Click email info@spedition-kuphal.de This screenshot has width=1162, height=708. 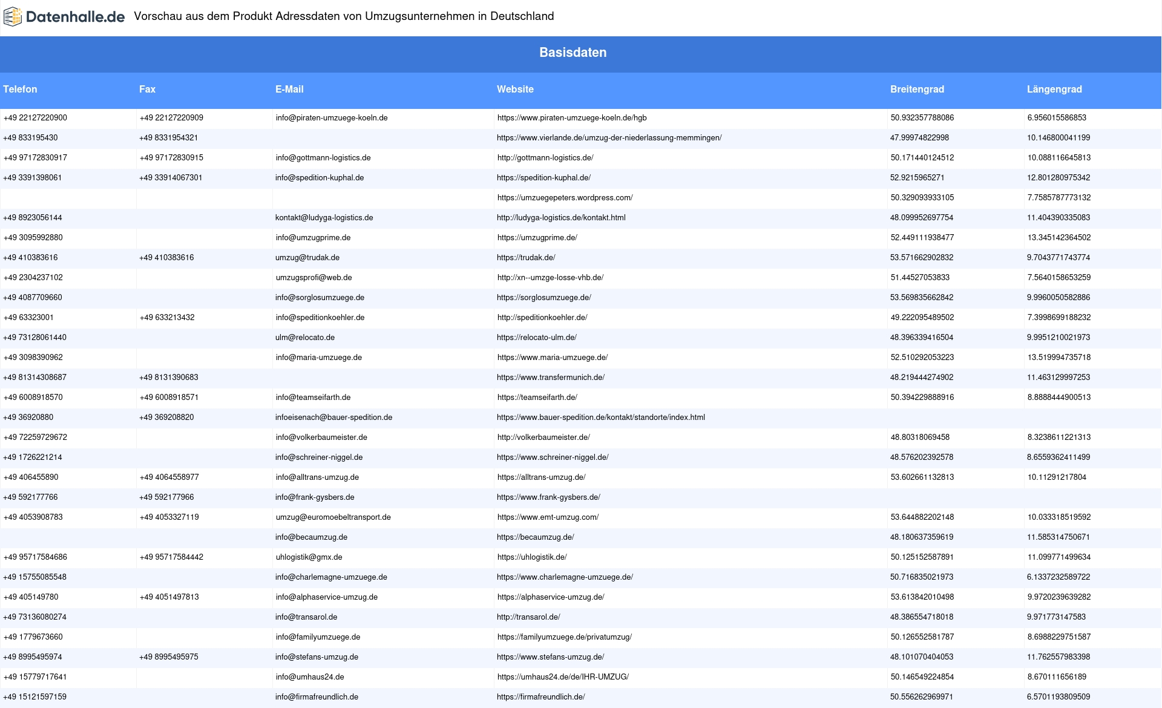pyautogui.click(x=320, y=178)
